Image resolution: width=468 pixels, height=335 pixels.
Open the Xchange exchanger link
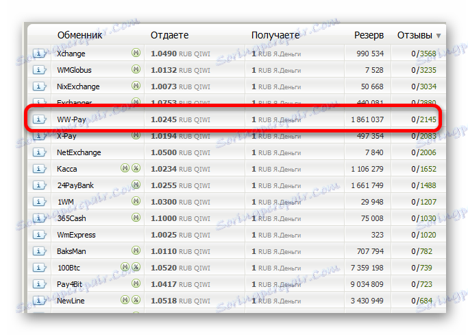coord(71,54)
